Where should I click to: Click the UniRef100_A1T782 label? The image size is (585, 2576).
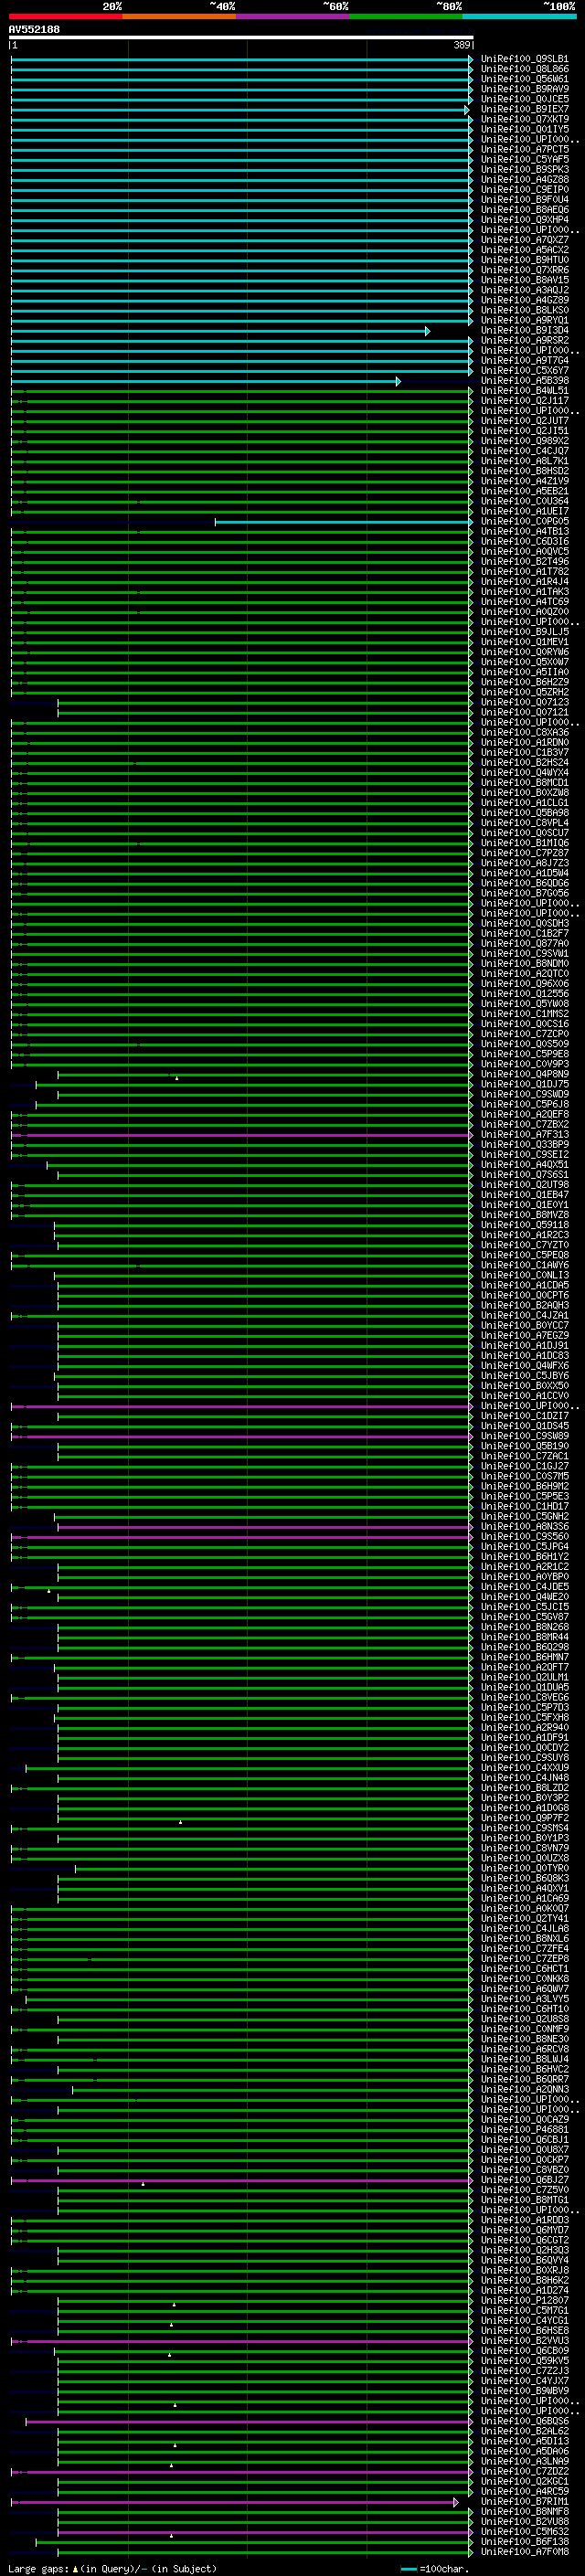tap(525, 571)
